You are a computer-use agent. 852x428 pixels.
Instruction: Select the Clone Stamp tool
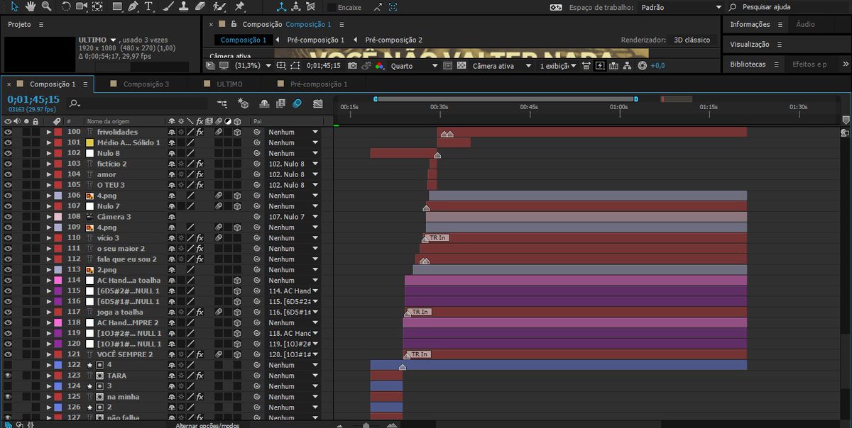(x=184, y=6)
